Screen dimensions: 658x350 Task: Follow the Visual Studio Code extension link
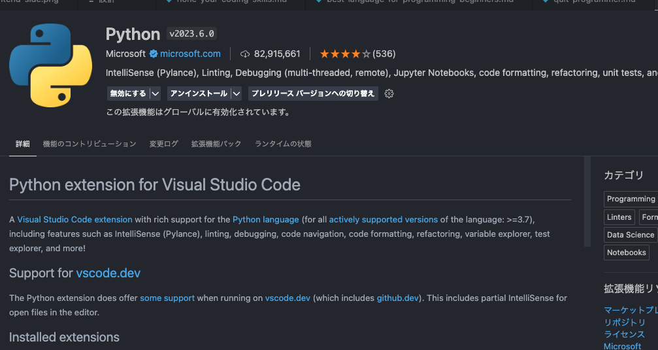coord(74,219)
